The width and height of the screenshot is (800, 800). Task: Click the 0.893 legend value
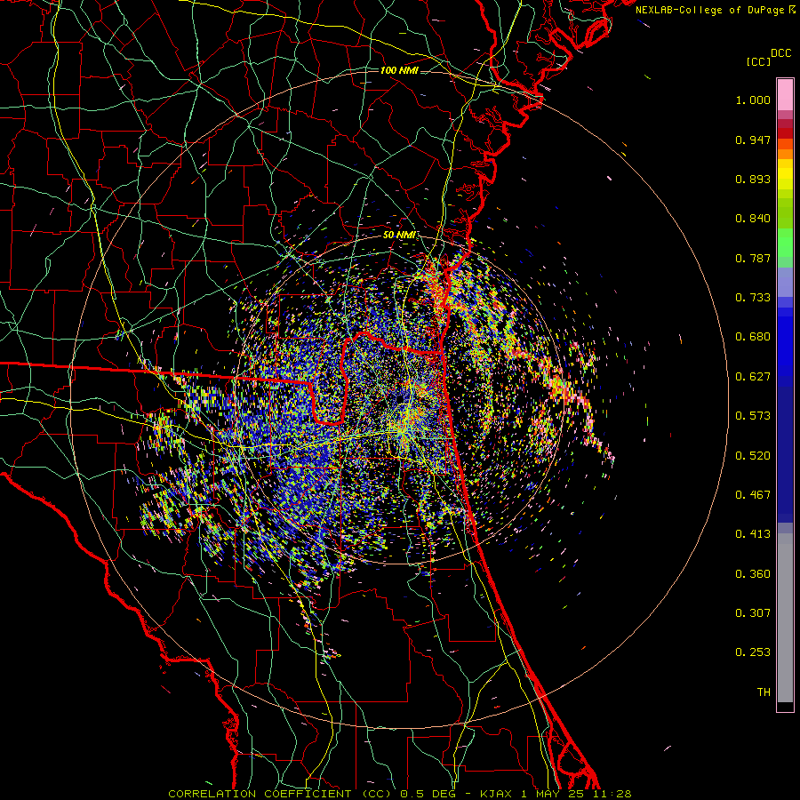click(x=753, y=179)
